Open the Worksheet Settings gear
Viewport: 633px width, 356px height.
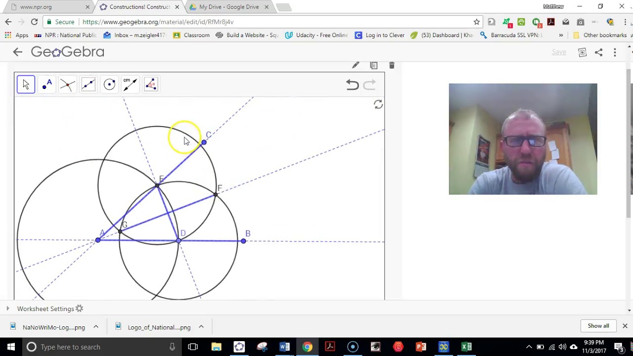click(x=80, y=309)
